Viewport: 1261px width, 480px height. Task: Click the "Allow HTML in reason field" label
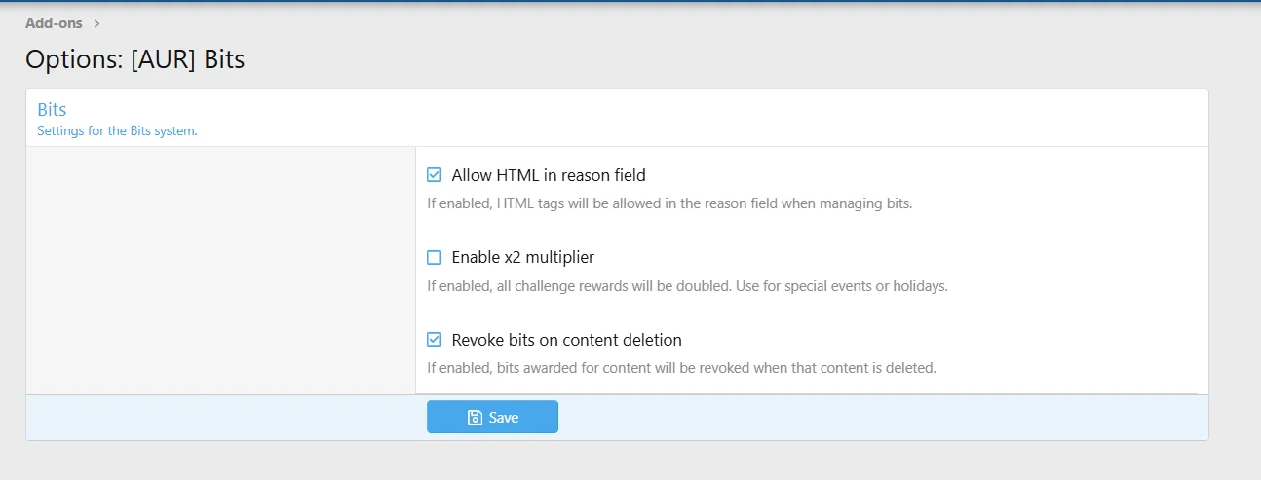[549, 176]
